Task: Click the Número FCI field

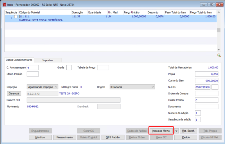Action: click(x=74, y=100)
